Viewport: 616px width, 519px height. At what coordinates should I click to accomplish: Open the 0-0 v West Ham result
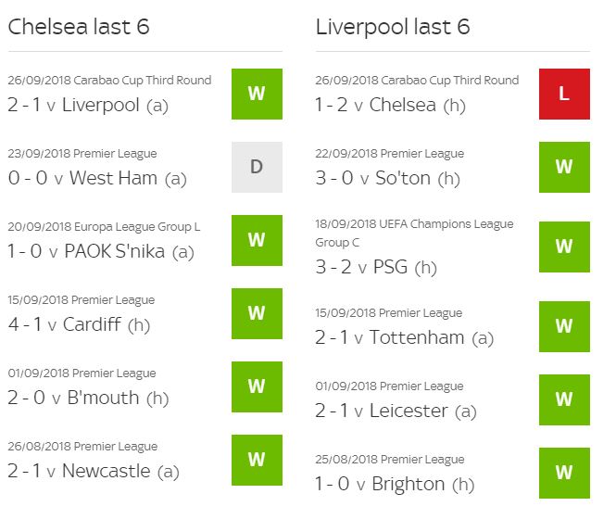(x=97, y=178)
